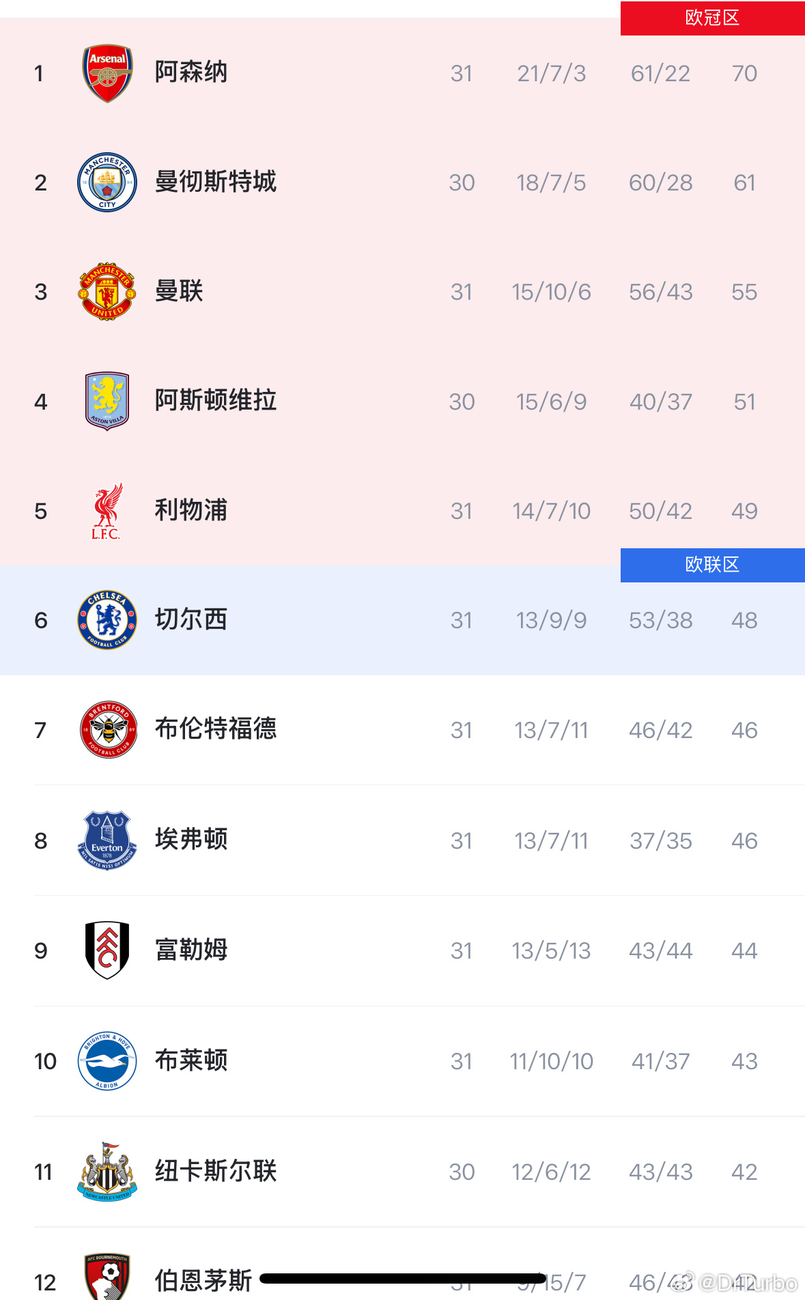Select the Fulham club crest

[107, 950]
